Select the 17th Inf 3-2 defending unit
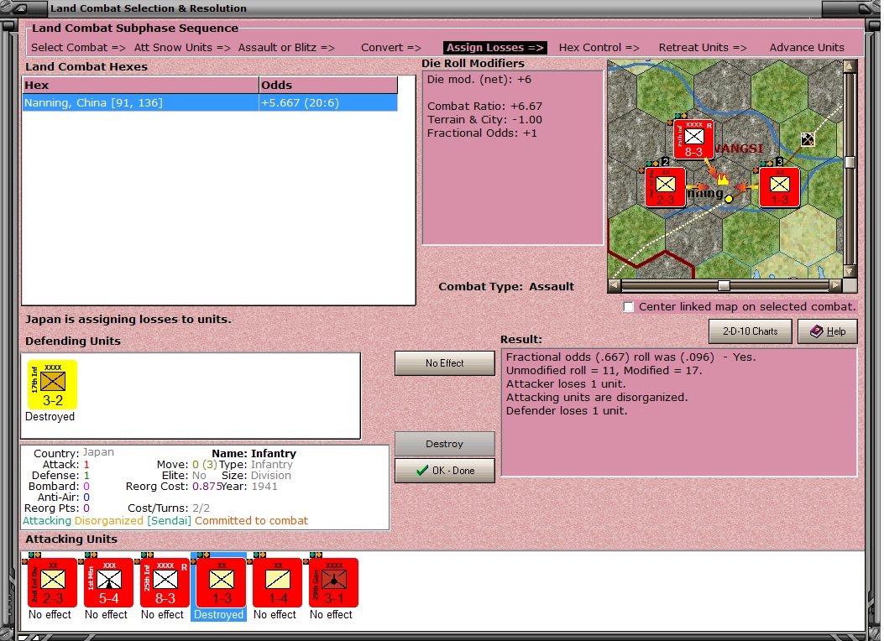This screenshot has height=641, width=884. 52,385
